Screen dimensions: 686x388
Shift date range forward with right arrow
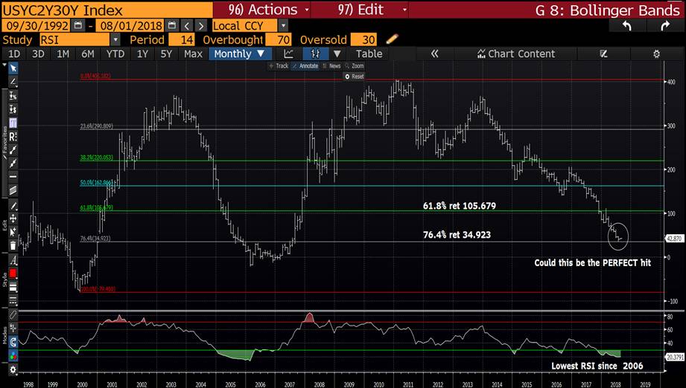click(x=201, y=26)
